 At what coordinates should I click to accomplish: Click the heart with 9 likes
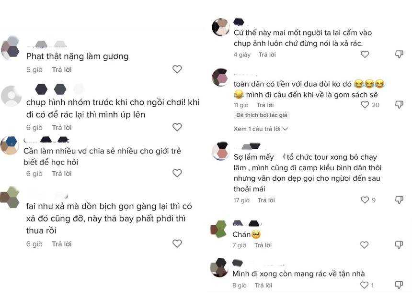pos(365,200)
